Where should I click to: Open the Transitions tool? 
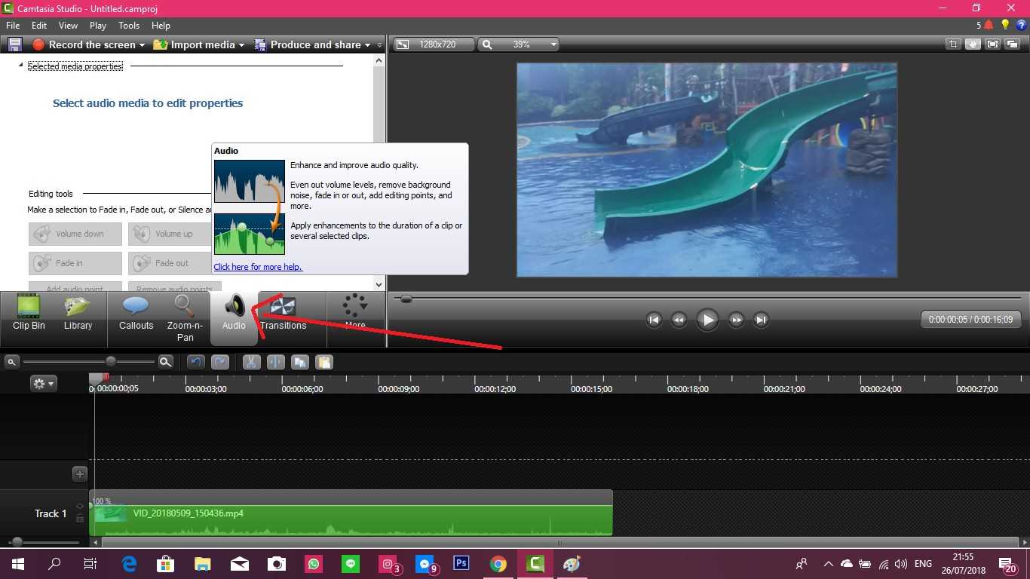[x=284, y=314]
